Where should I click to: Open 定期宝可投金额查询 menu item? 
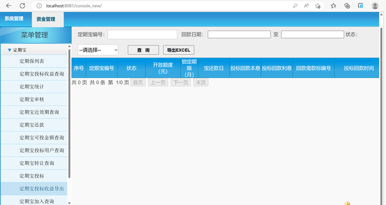coord(34,137)
